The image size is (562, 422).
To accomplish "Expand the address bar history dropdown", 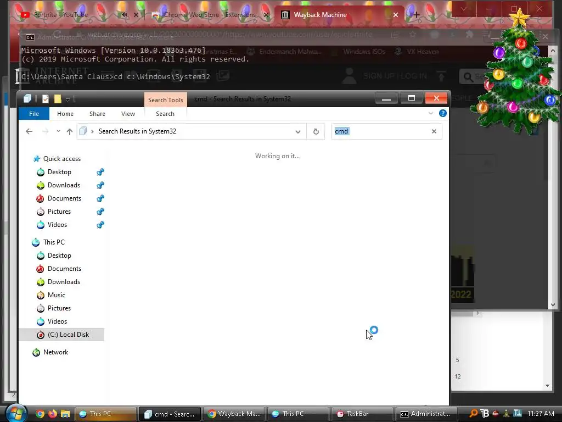I will coord(298,132).
